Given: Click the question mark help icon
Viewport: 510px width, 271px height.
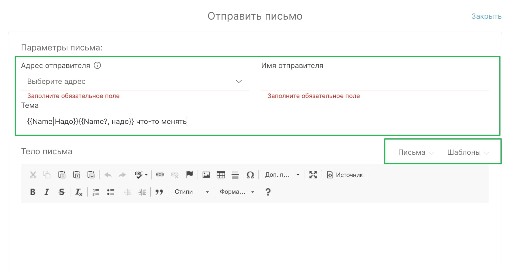Looking at the screenshot, I should pyautogui.click(x=268, y=192).
